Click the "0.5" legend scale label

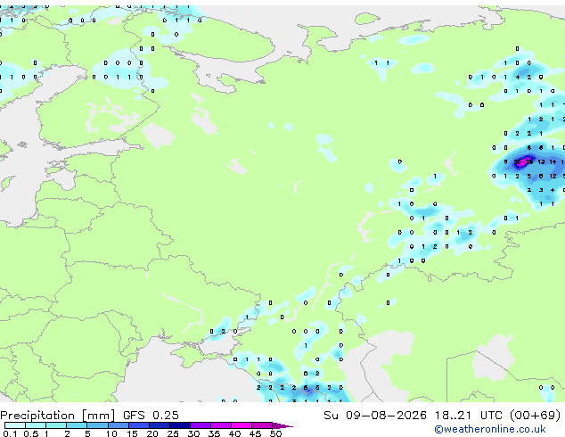coord(31,433)
